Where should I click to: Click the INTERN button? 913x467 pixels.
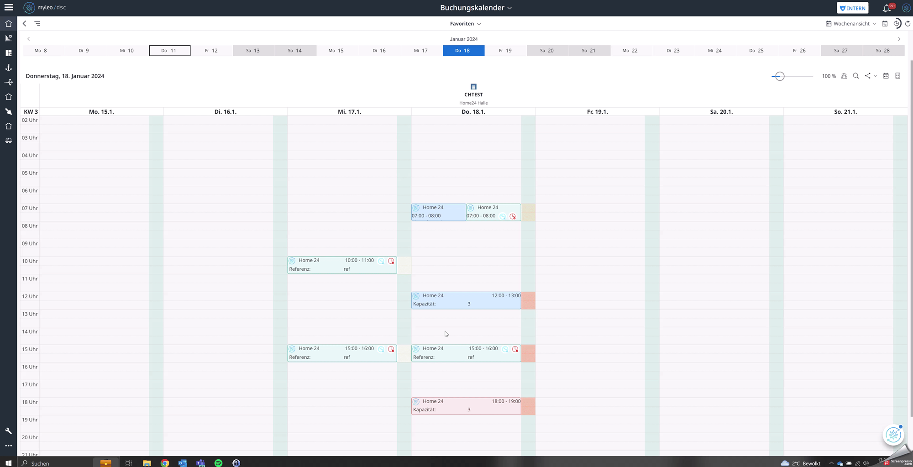click(x=852, y=8)
